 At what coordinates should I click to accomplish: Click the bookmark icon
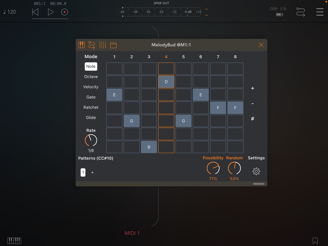tap(315, 241)
